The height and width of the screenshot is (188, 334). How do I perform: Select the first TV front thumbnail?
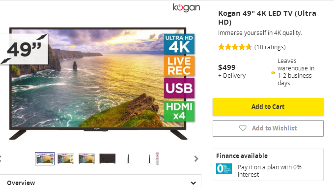click(x=45, y=158)
